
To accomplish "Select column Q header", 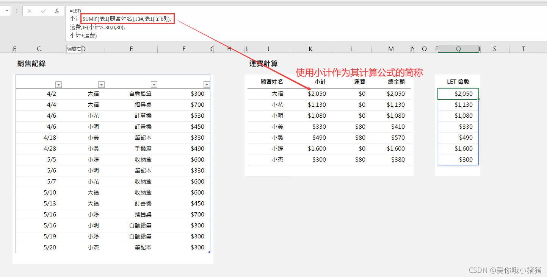I will click(458, 49).
